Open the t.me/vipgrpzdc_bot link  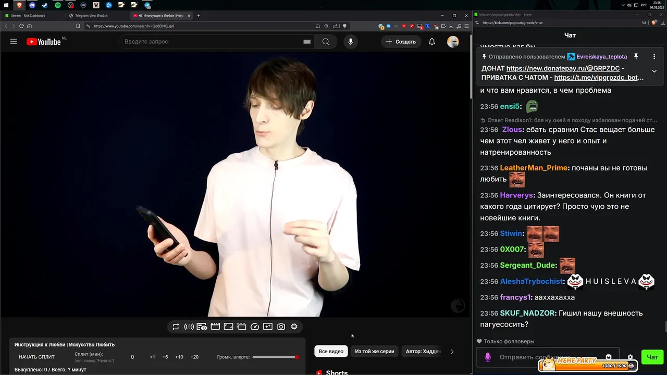(x=599, y=78)
